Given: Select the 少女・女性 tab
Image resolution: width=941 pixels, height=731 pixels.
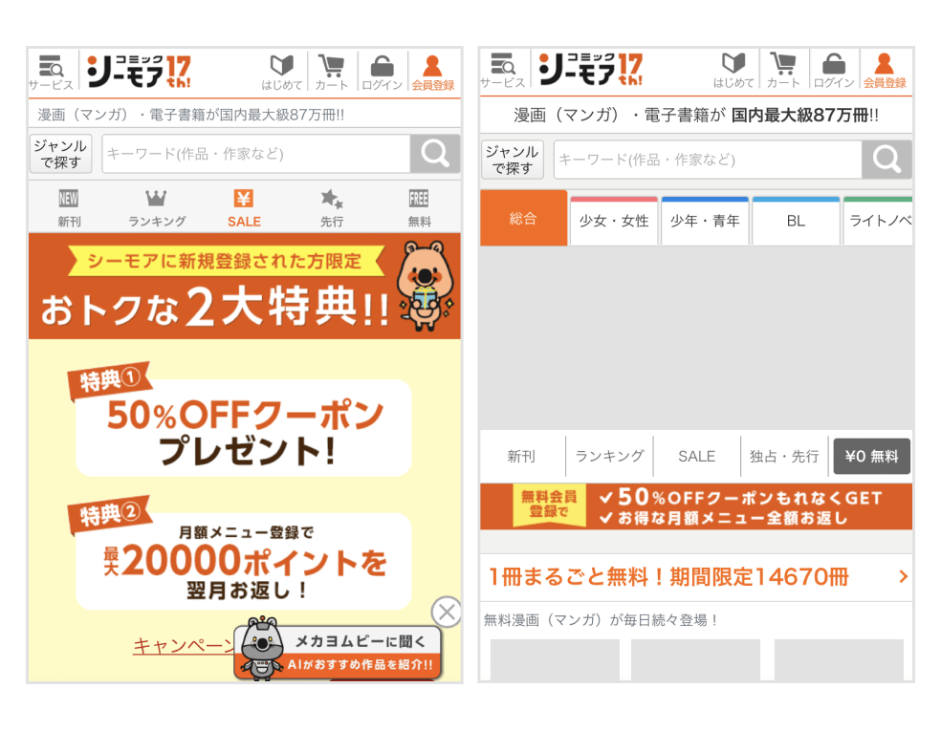Looking at the screenshot, I should point(614,221).
